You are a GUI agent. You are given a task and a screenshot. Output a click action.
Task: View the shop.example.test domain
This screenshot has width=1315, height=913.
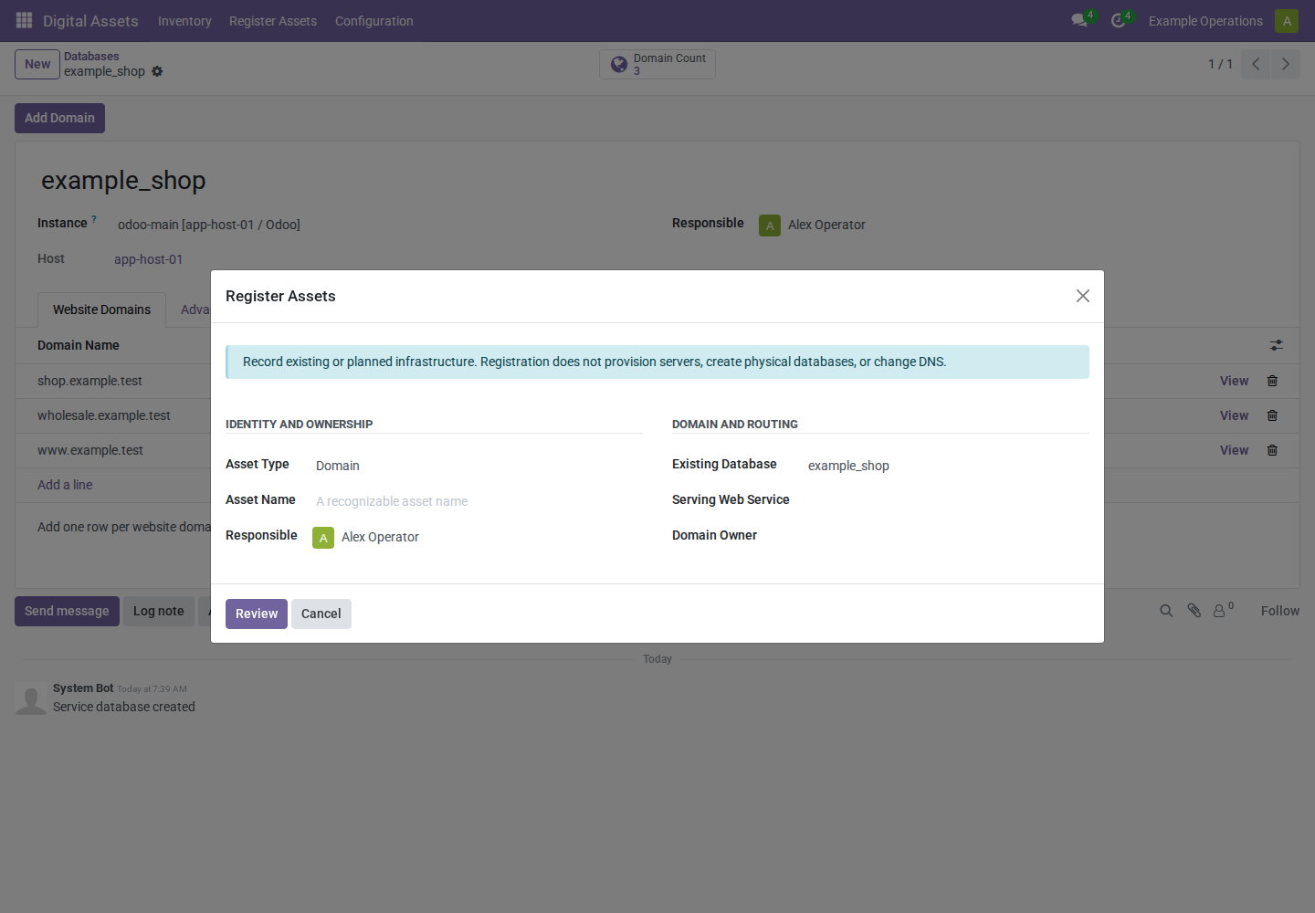tap(1234, 381)
